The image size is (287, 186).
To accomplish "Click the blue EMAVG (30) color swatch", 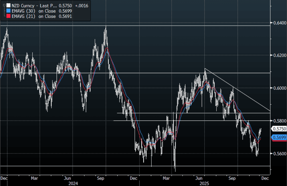I will (9, 11).
